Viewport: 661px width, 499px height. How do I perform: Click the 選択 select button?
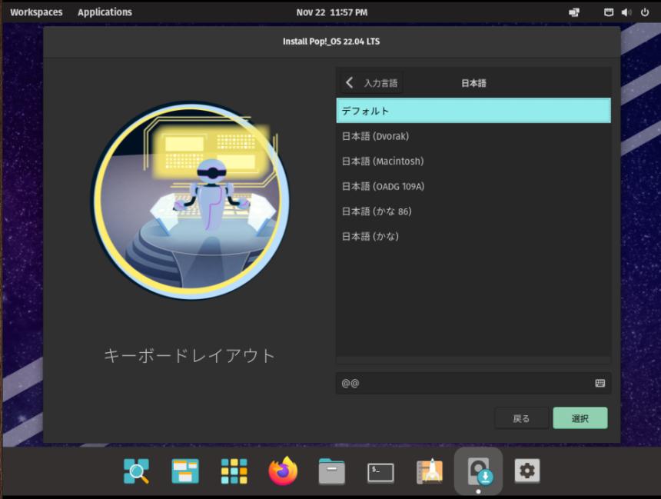coord(580,418)
